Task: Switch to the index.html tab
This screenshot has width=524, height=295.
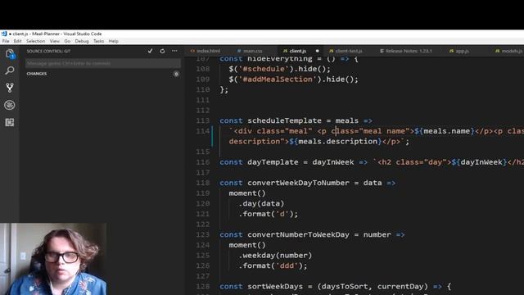Action: click(x=206, y=51)
